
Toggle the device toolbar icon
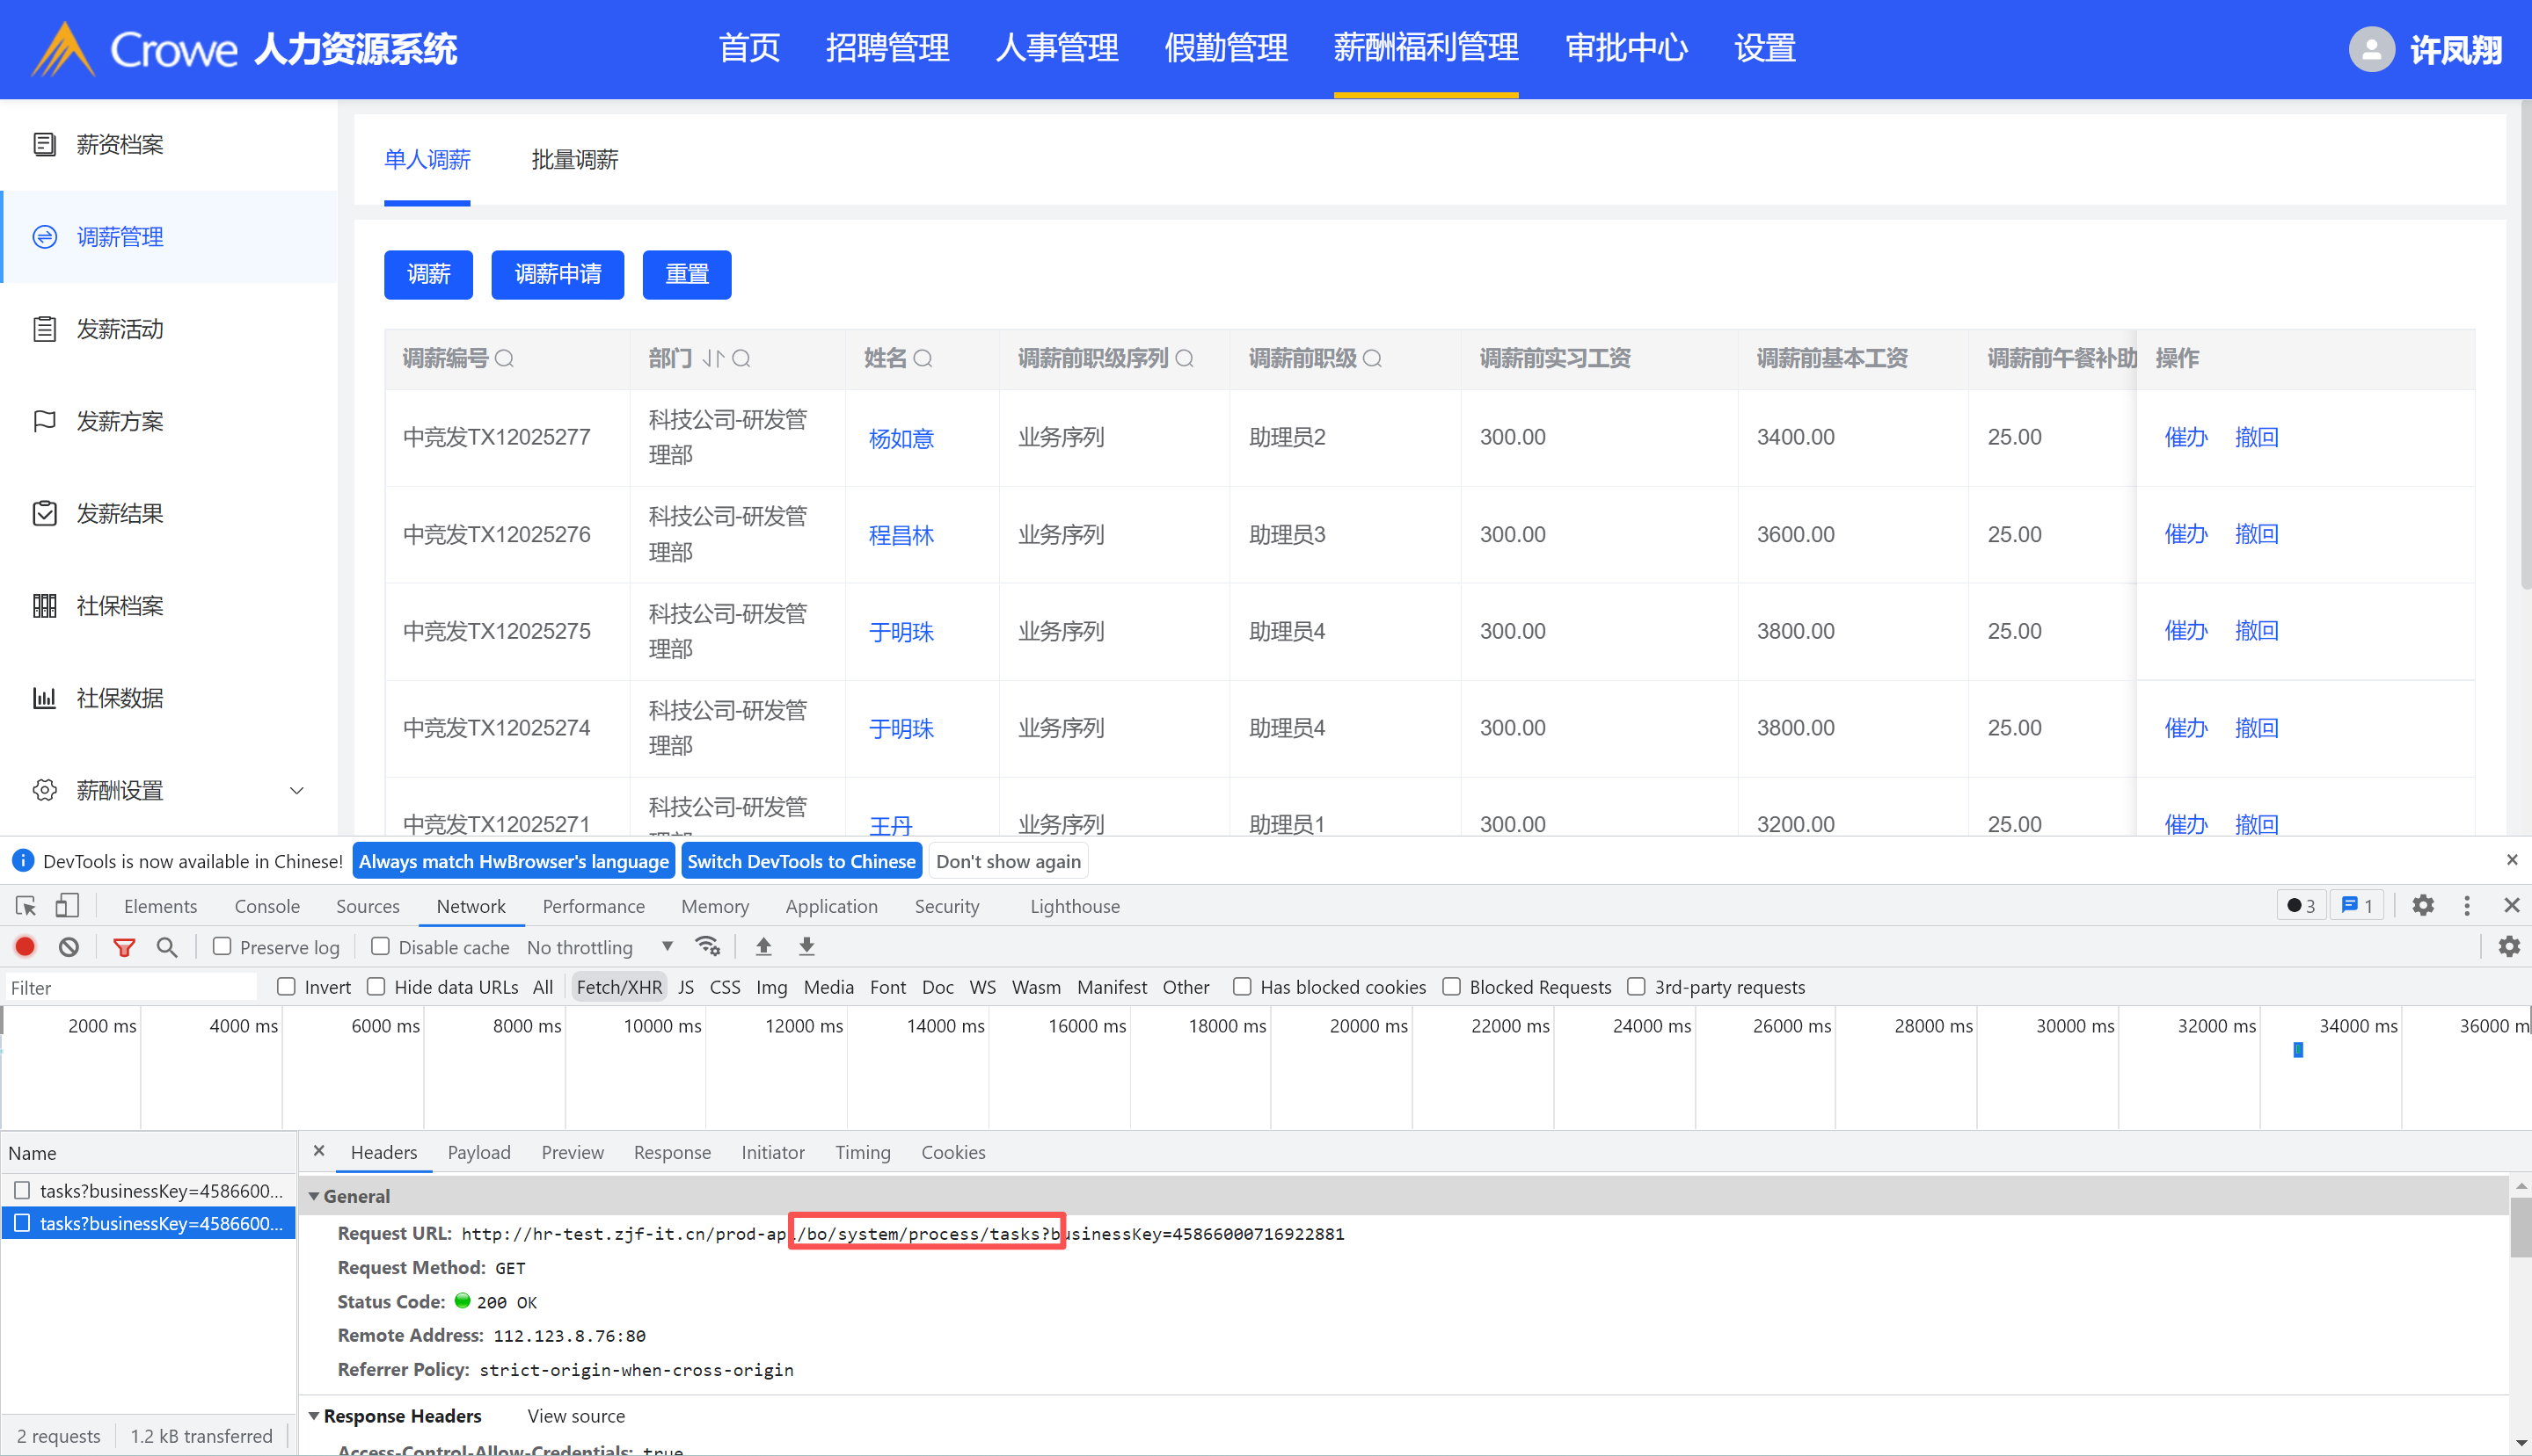[x=67, y=906]
